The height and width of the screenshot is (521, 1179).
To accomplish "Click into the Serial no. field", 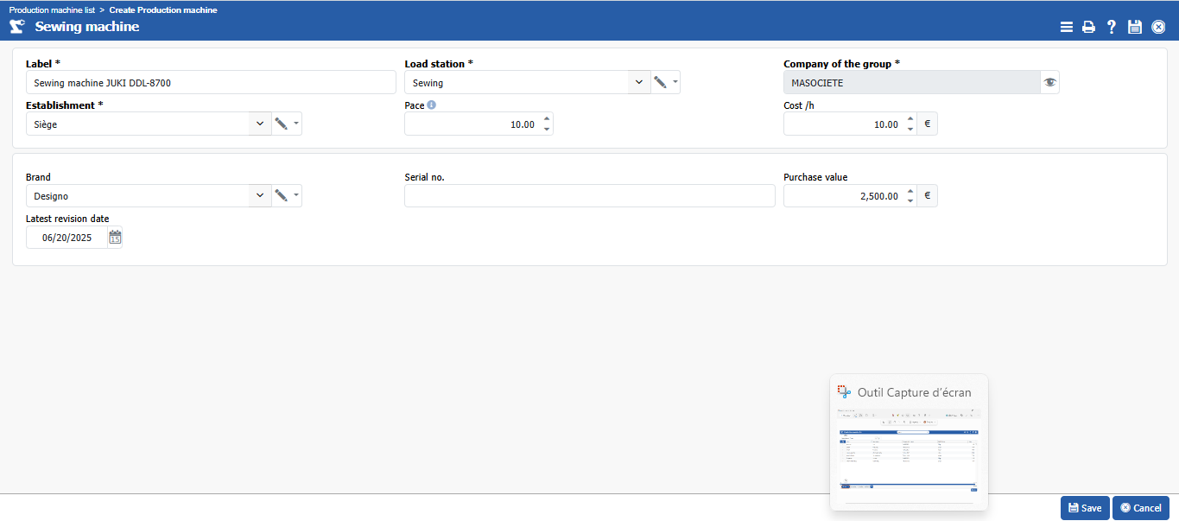I will (589, 196).
